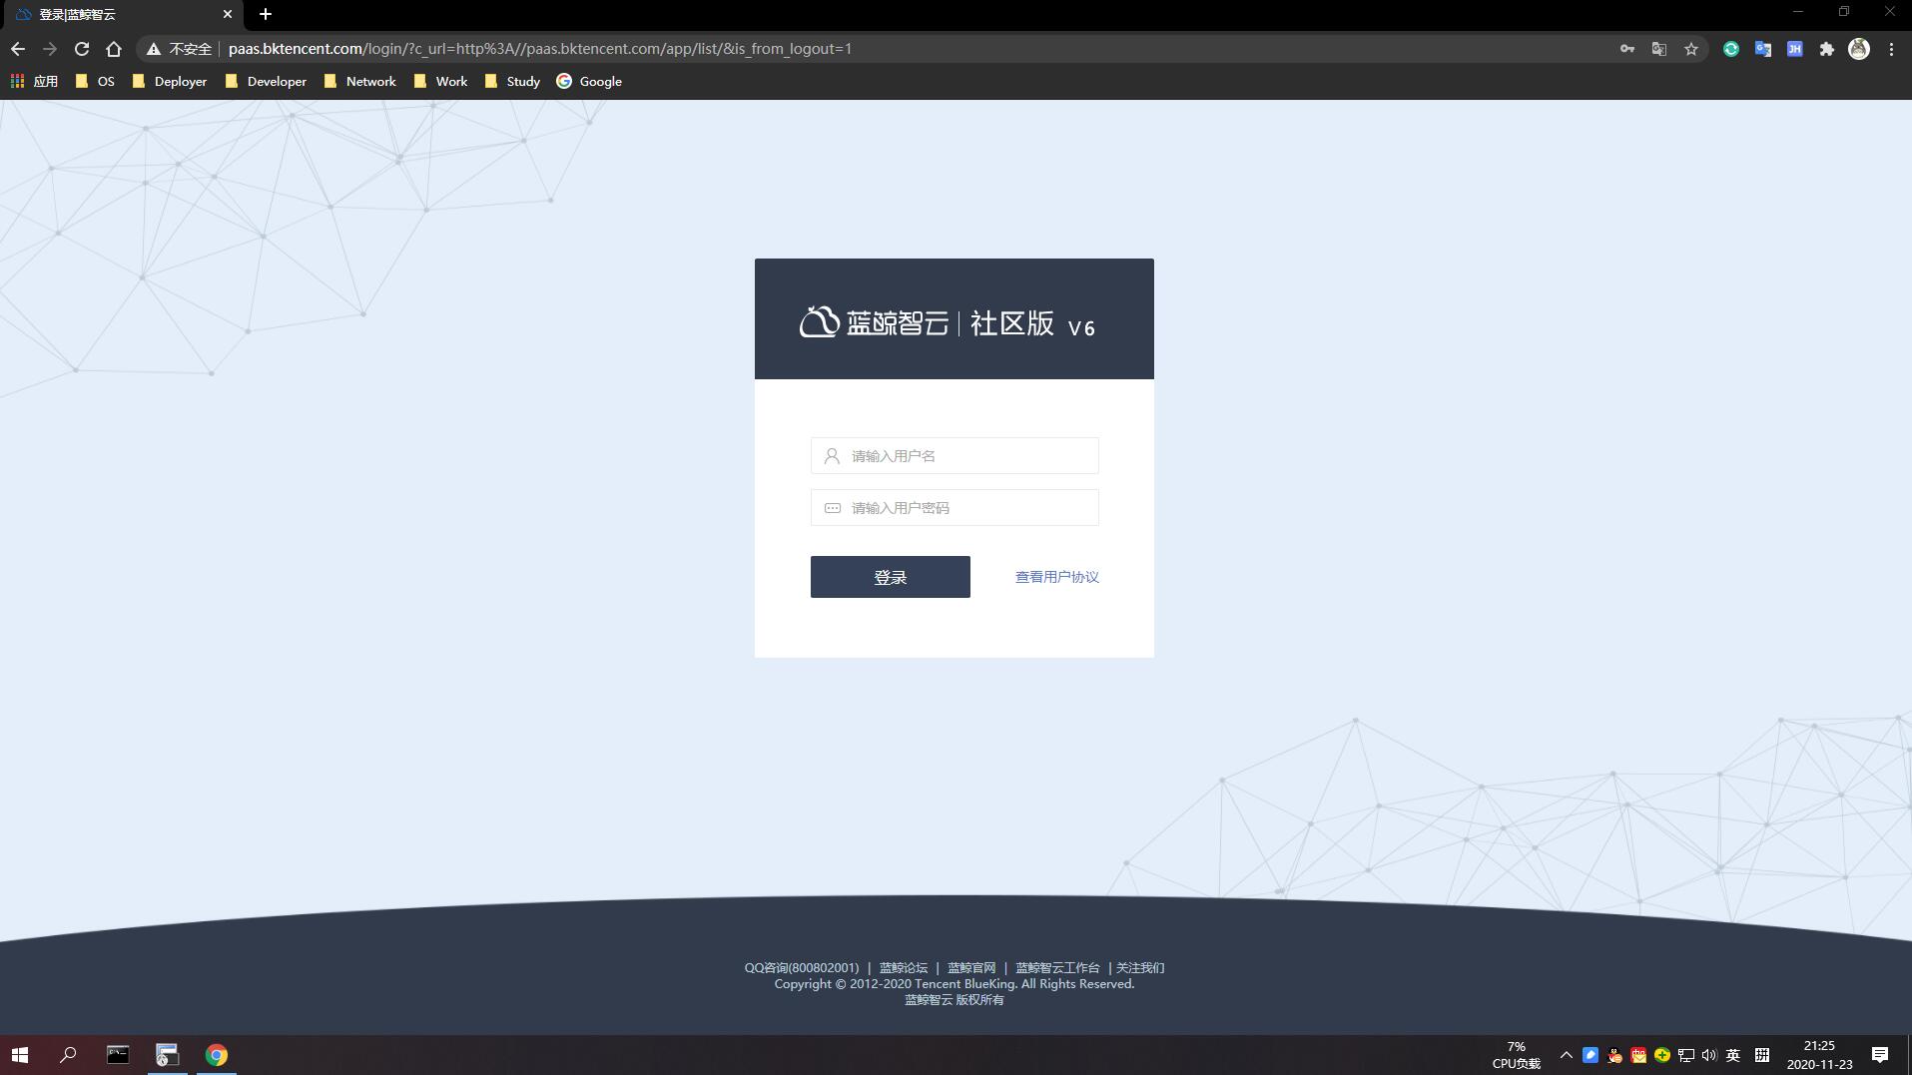Open the 蓝鲸智云工作台 footer link
Image resolution: width=1912 pixels, height=1075 pixels.
click(x=1057, y=967)
